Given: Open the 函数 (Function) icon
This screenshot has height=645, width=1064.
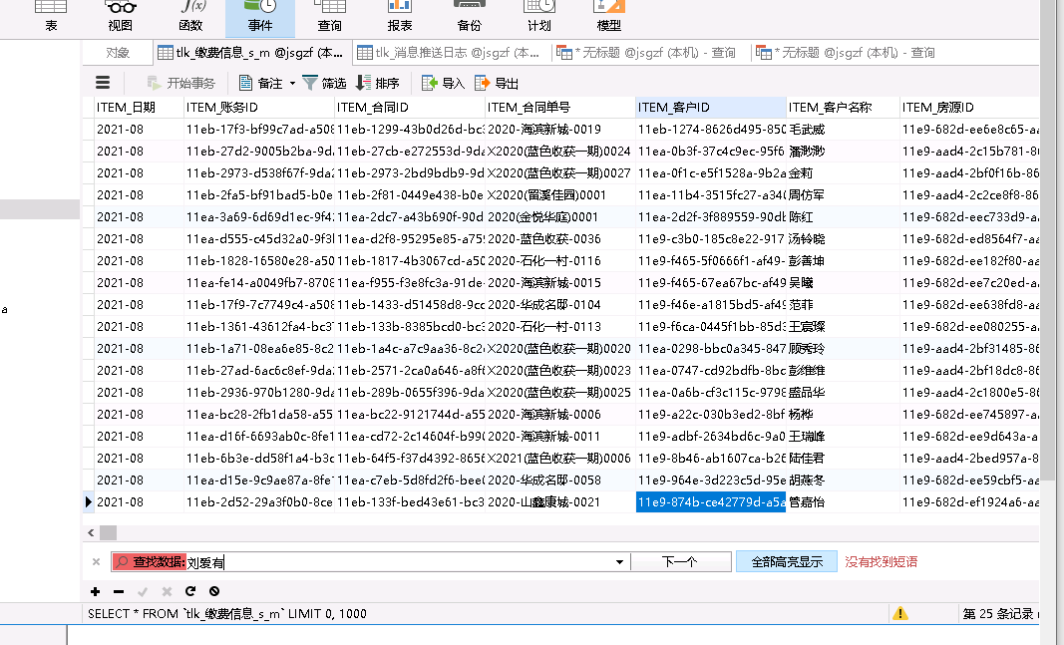Looking at the screenshot, I should (190, 17).
